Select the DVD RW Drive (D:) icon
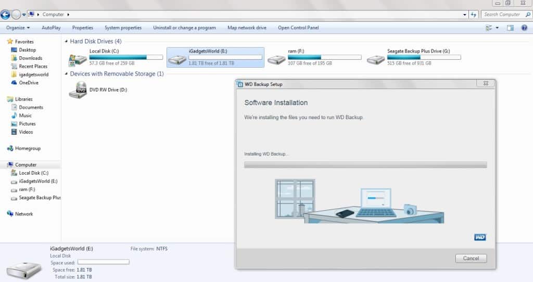 (78, 90)
